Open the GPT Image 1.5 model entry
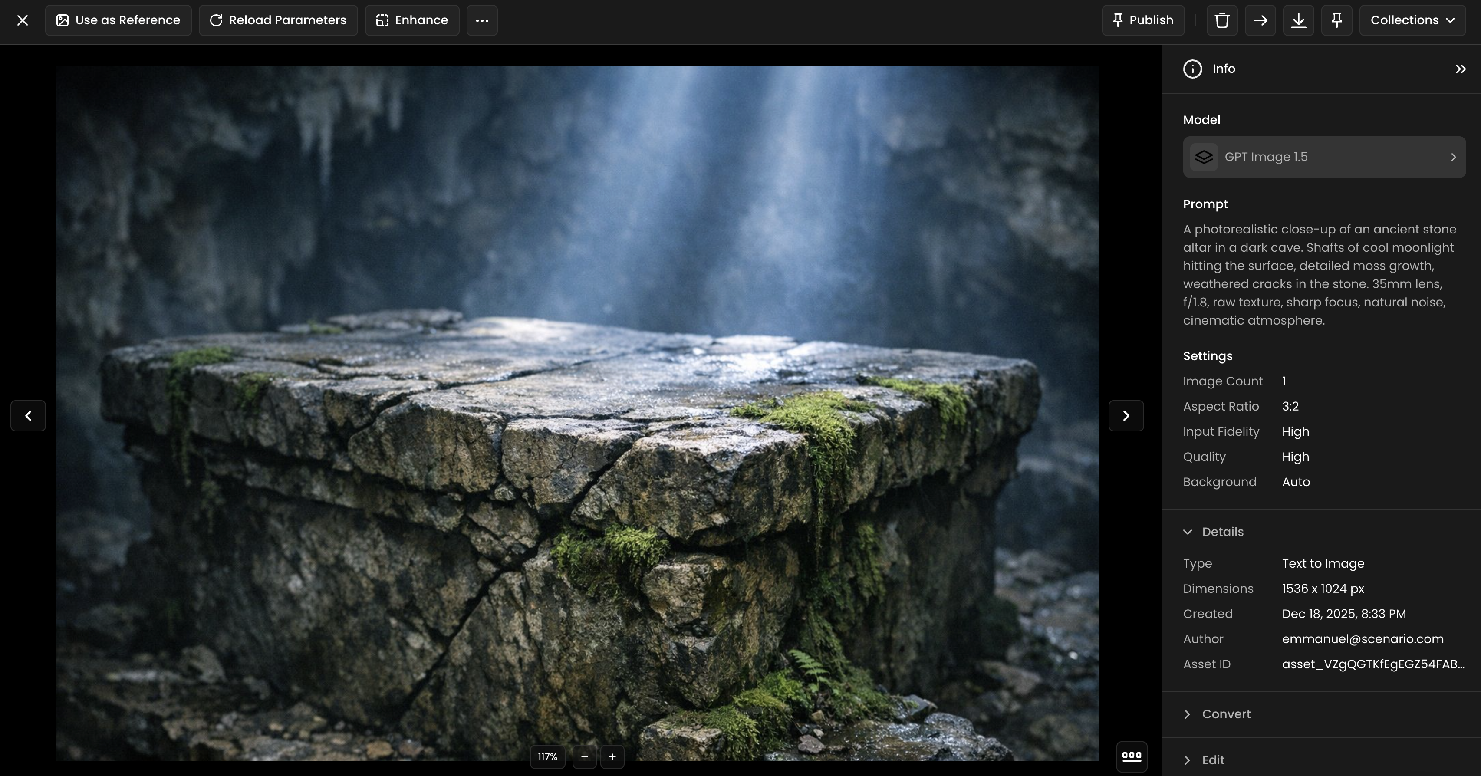Image resolution: width=1481 pixels, height=776 pixels. click(x=1323, y=157)
